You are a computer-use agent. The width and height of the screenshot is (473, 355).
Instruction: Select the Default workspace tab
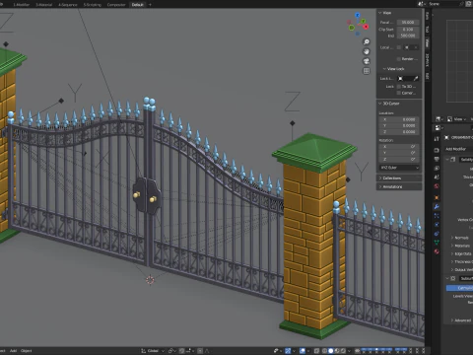click(x=137, y=5)
